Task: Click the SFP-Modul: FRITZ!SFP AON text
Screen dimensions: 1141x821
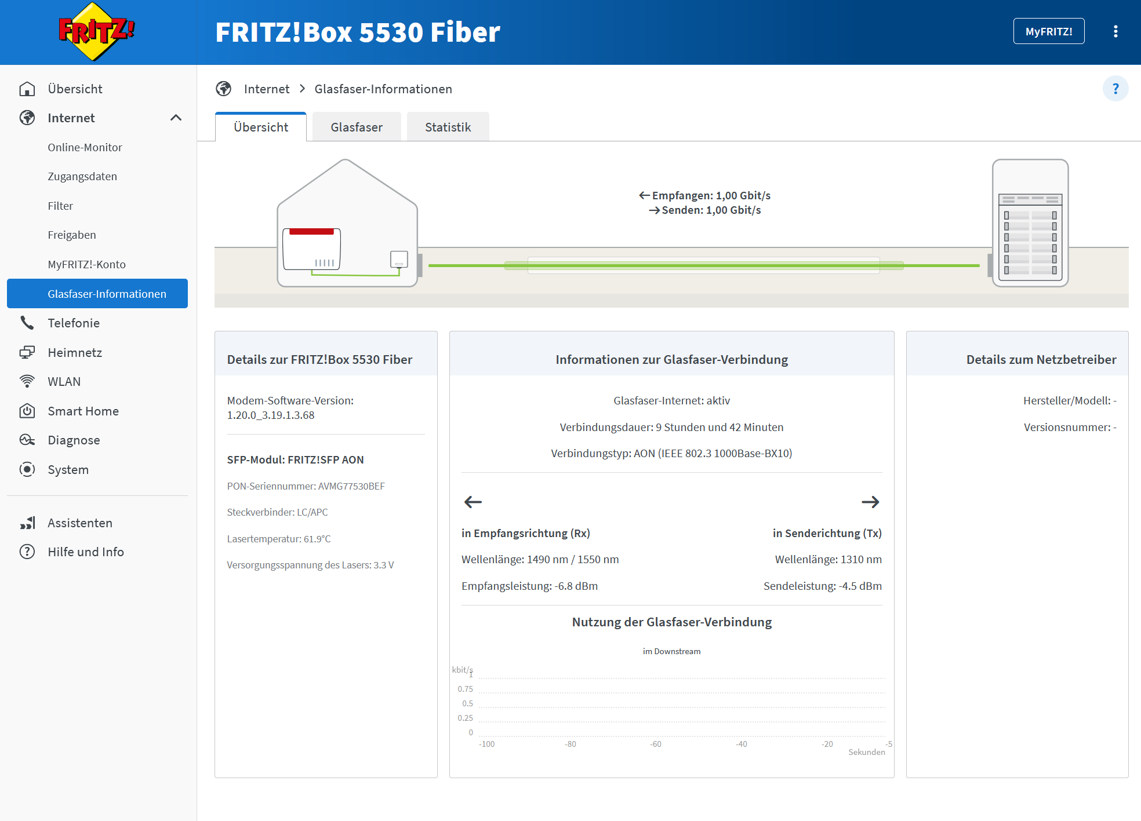Action: click(296, 459)
